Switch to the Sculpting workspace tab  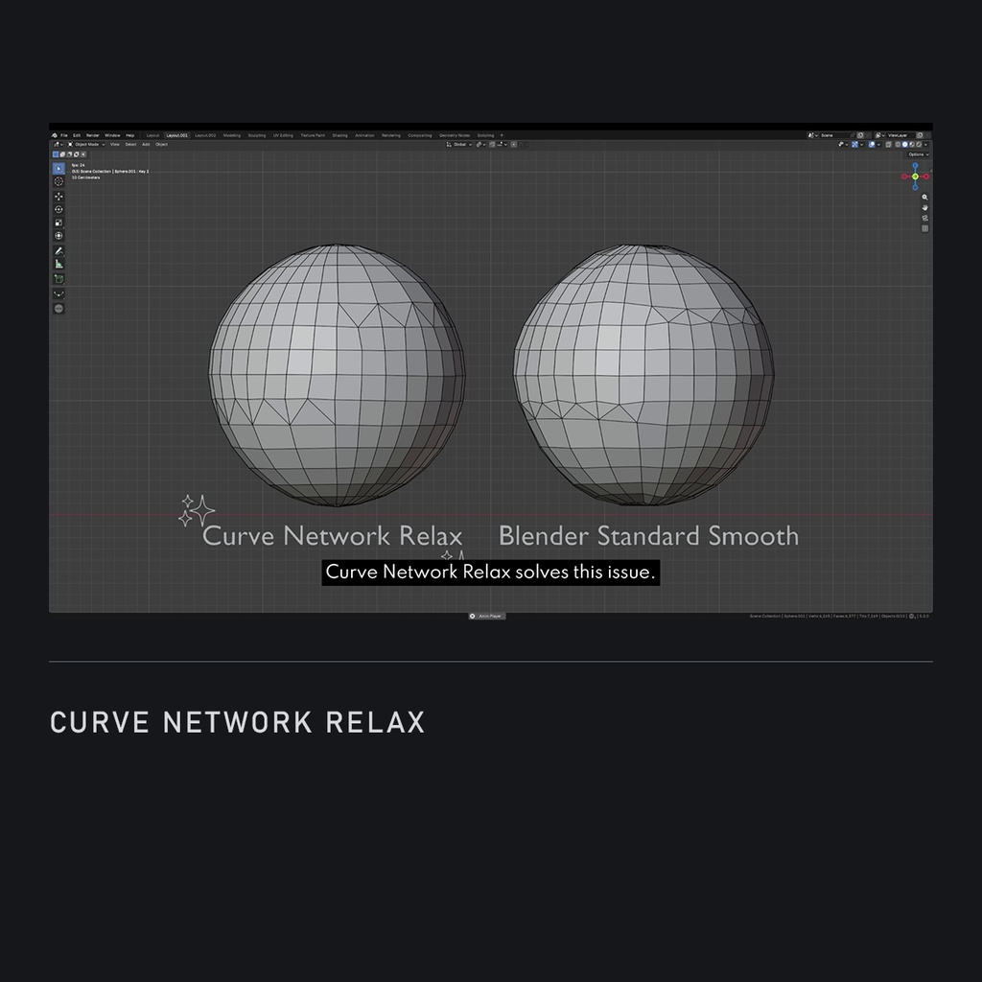click(257, 135)
